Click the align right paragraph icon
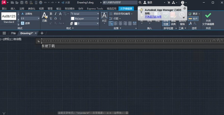224x115 pixels. tap(125, 23)
